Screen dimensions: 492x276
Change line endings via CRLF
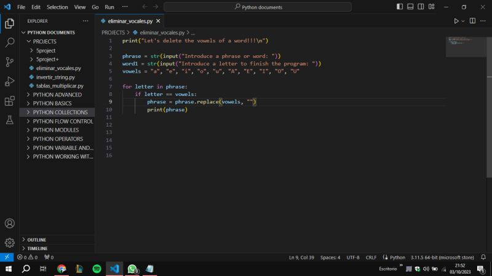[x=371, y=258]
